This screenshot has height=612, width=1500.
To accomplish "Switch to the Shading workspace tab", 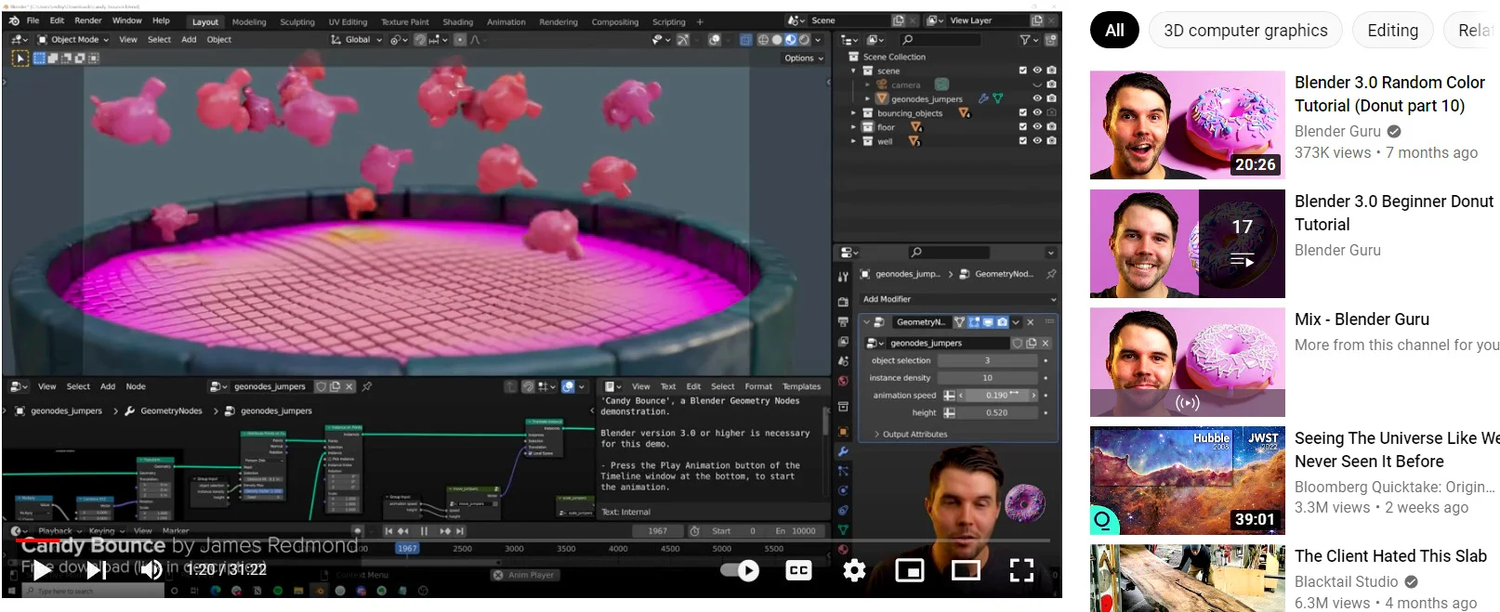I will click(457, 21).
